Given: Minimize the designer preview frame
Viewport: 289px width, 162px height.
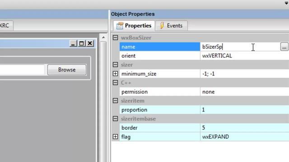Looking at the screenshot, I should [73, 44].
